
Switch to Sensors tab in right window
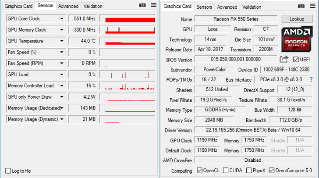[204, 7]
